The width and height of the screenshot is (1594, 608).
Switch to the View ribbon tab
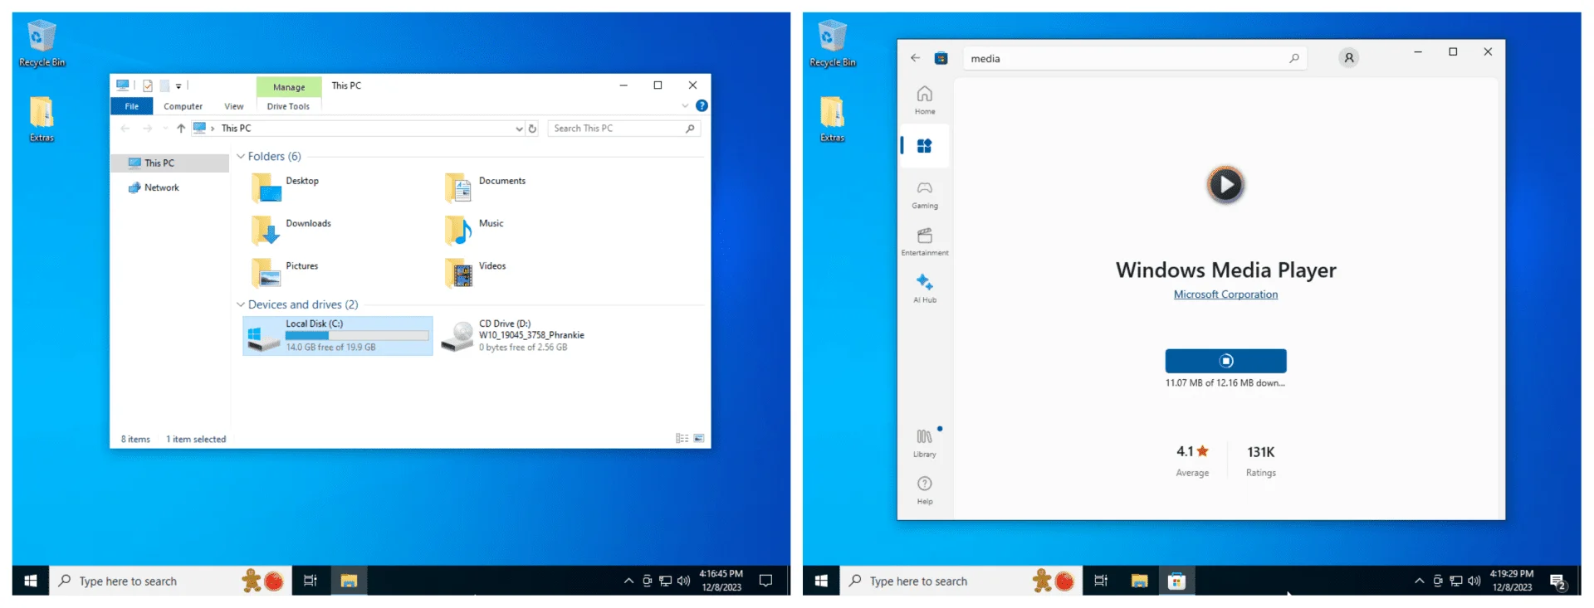coord(234,106)
